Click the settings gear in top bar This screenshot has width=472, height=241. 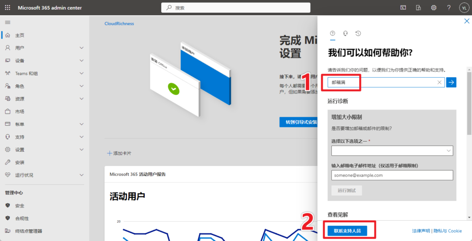[434, 8]
